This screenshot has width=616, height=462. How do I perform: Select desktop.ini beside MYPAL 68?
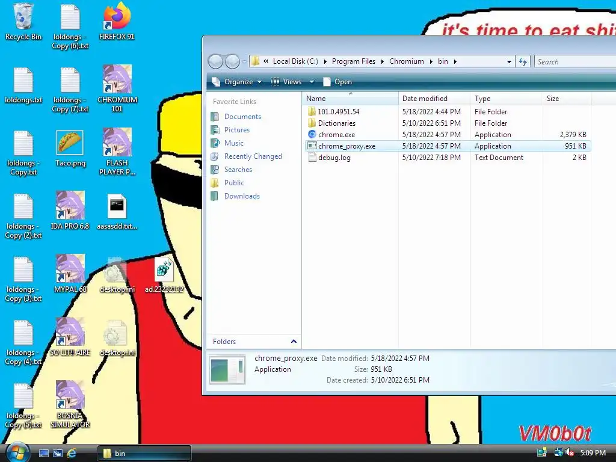click(x=117, y=274)
